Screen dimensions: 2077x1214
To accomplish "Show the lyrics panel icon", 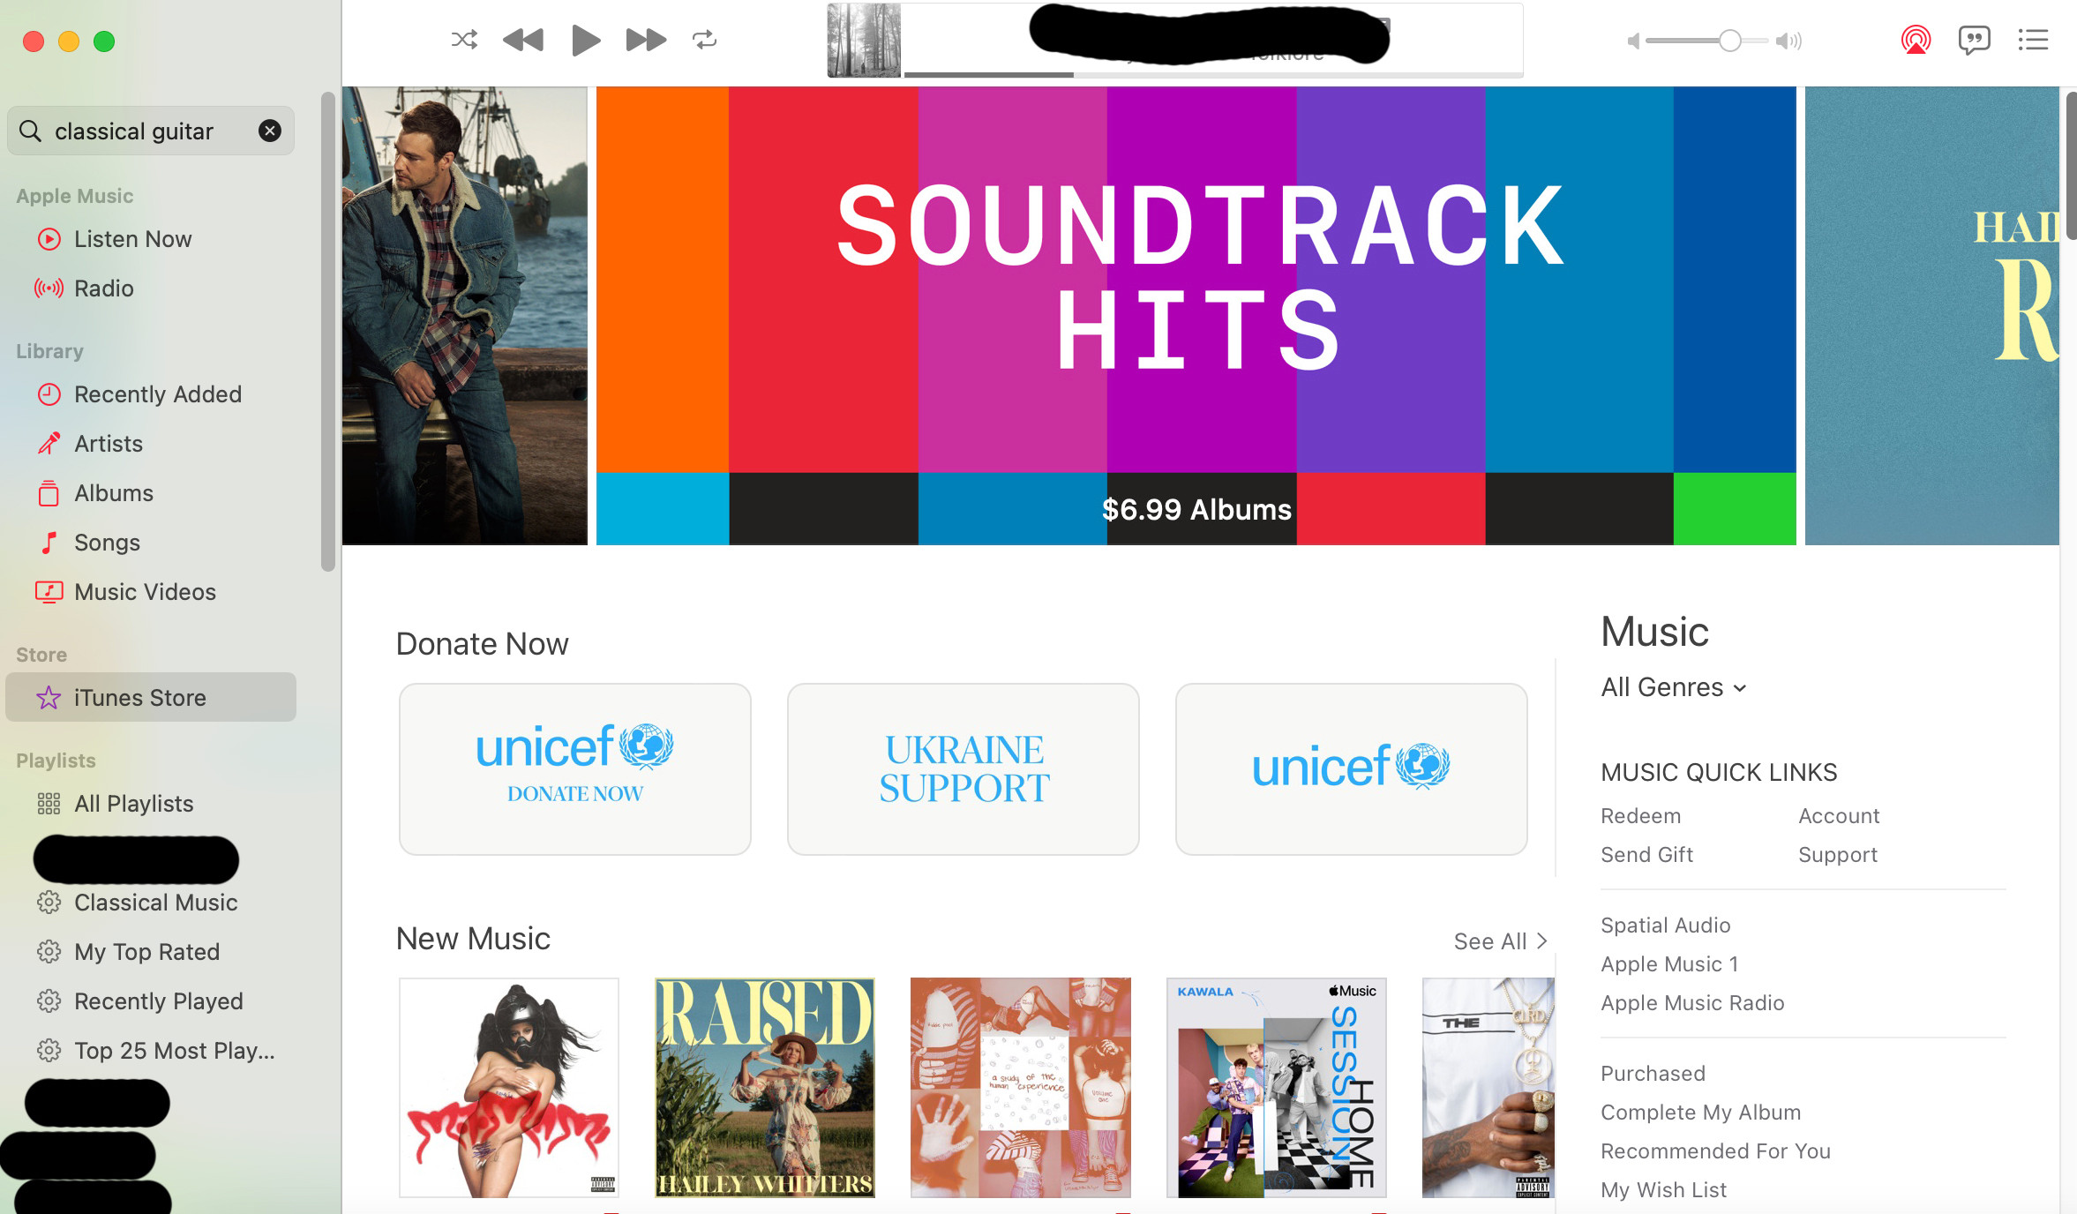I will [x=1974, y=40].
